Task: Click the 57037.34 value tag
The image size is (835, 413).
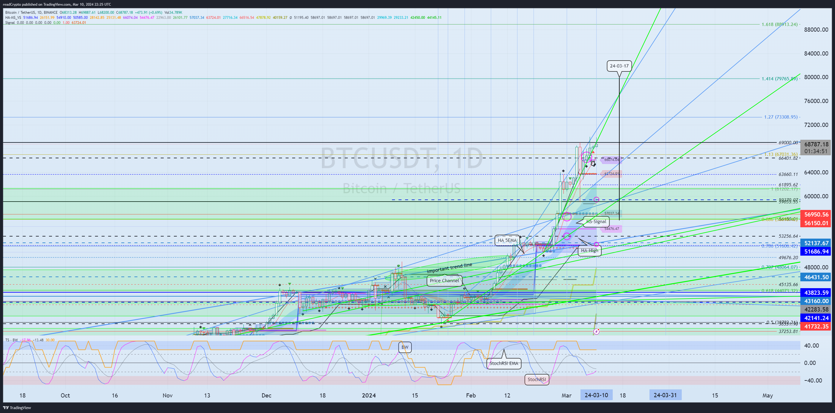Action: pos(611,214)
